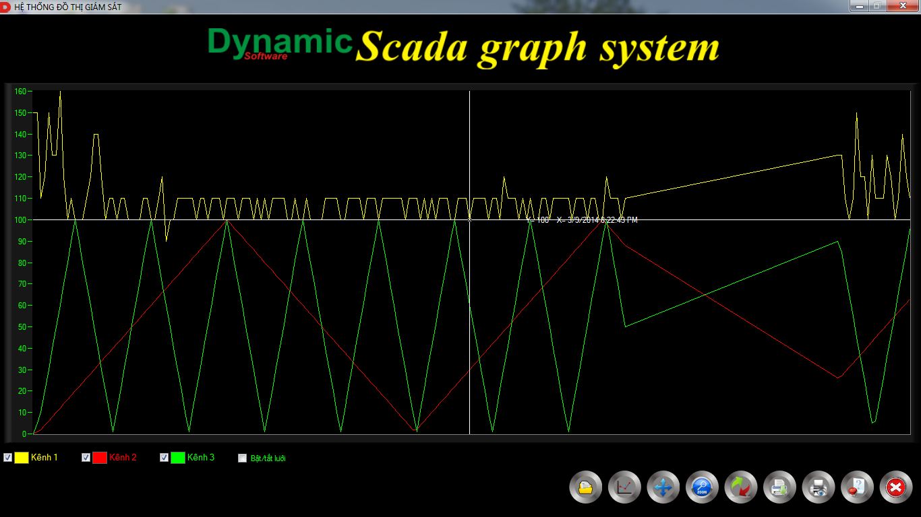Click the printer with green arrow icon
The image size is (921, 517).
coord(779,487)
